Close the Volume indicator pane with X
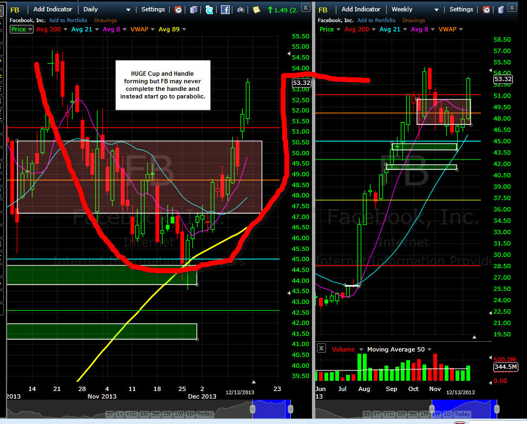This screenshot has width=527, height=424. click(321, 348)
